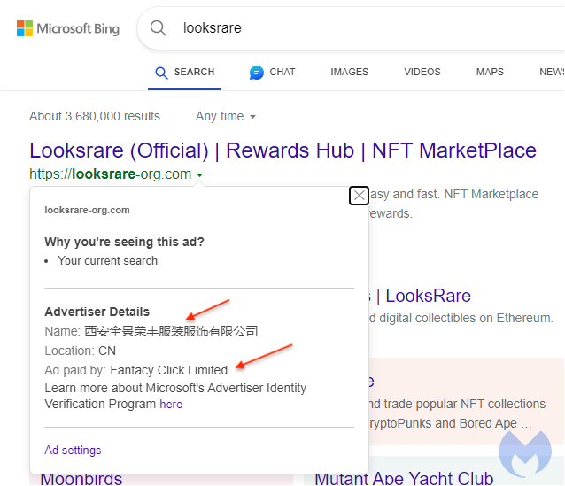Click the blue chat bubble icon
This screenshot has height=486, width=565.
tap(257, 73)
